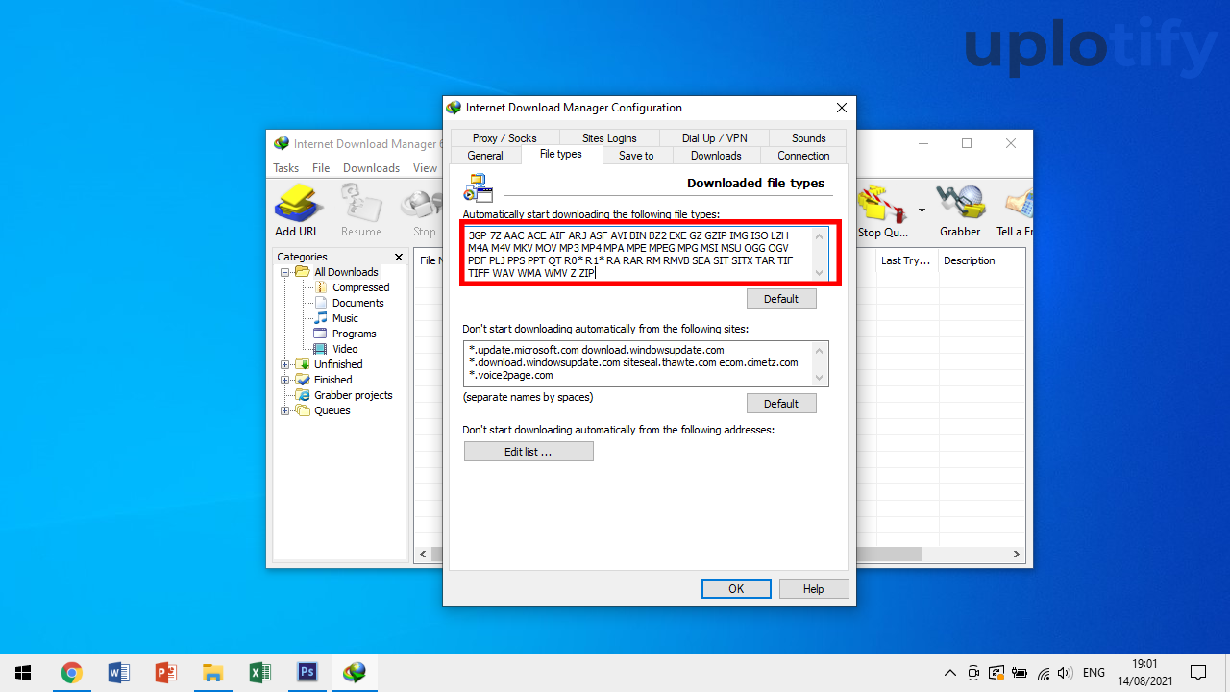1230x692 pixels.
Task: Click the Add URL toolbar icon
Action: tap(297, 210)
